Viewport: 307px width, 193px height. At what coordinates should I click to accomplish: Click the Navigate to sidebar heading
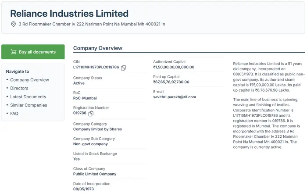click(x=18, y=71)
